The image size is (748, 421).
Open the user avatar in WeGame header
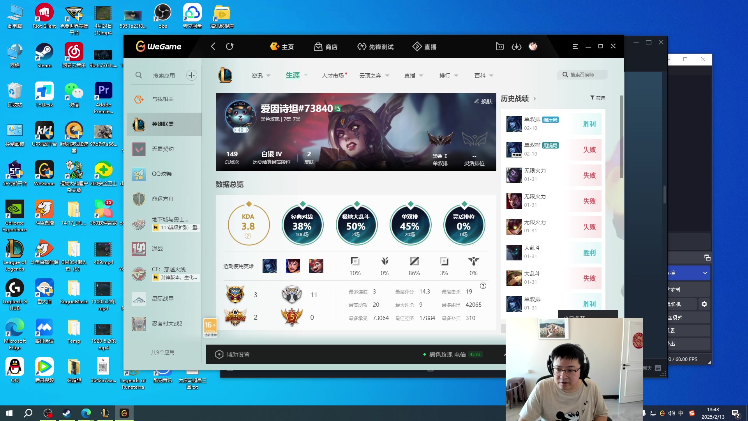point(533,46)
